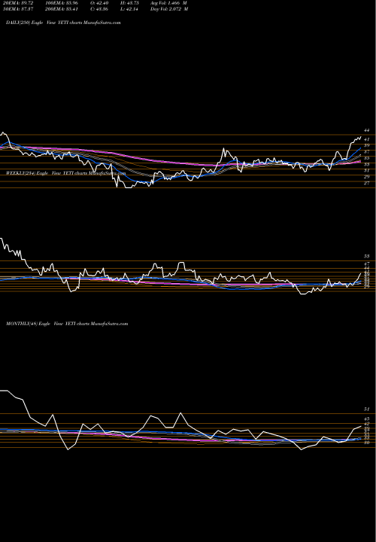
Task: Click the open price 'O:' value
Action: click(99, 3)
